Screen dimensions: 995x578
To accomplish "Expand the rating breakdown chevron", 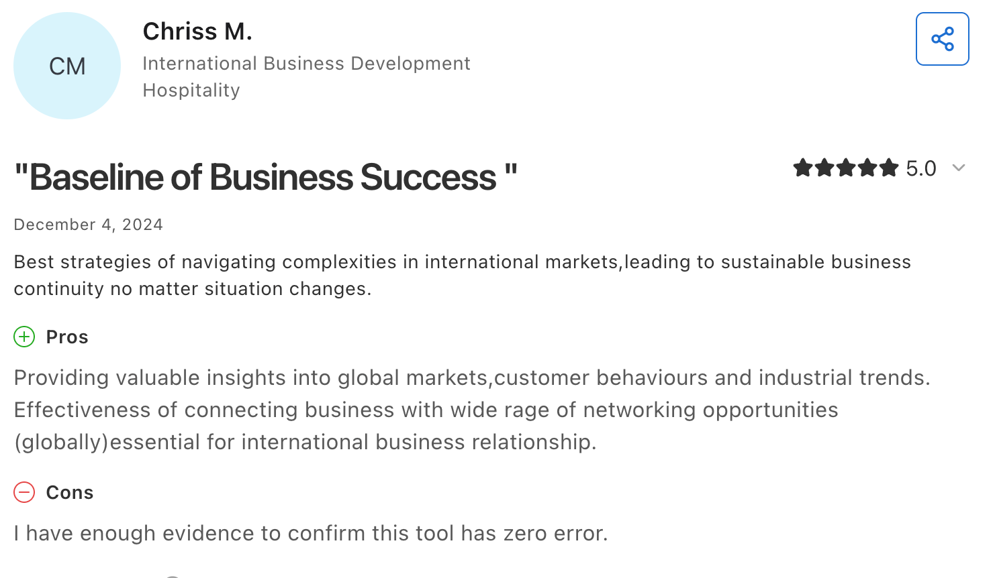I will [959, 168].
